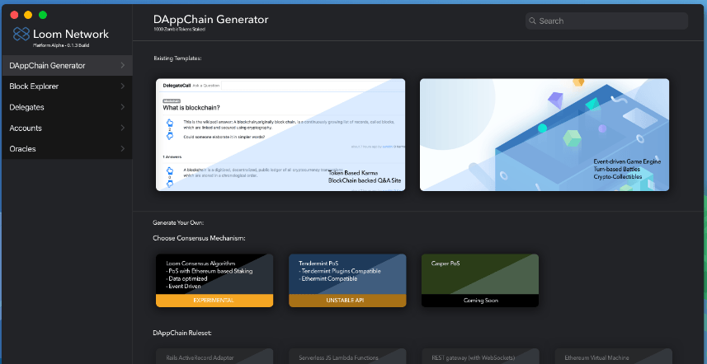Click the Ask a Question link
This screenshot has height=364, width=707.
206,86
